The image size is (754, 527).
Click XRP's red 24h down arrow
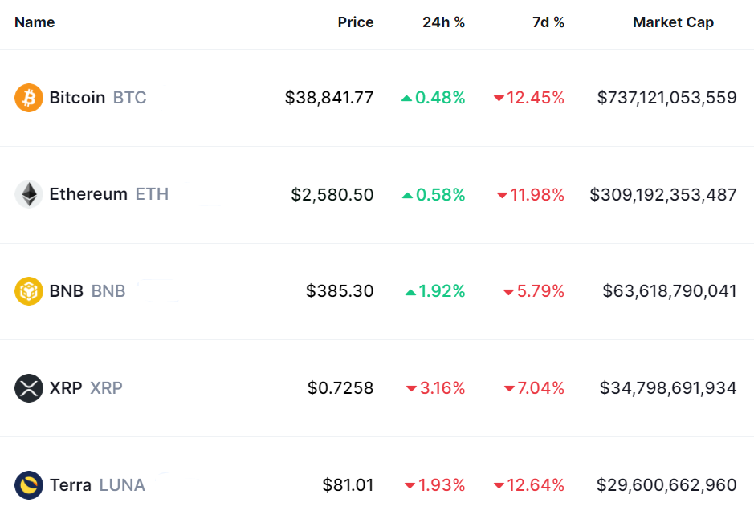411,389
